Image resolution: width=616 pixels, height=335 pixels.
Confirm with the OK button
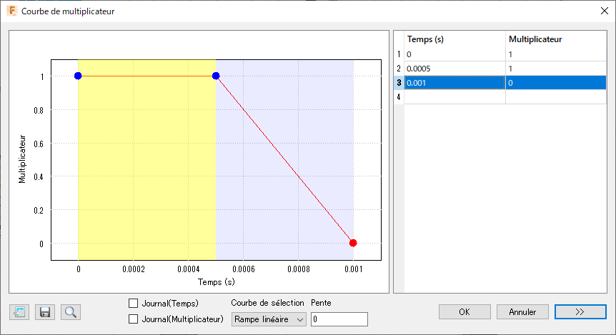click(465, 312)
